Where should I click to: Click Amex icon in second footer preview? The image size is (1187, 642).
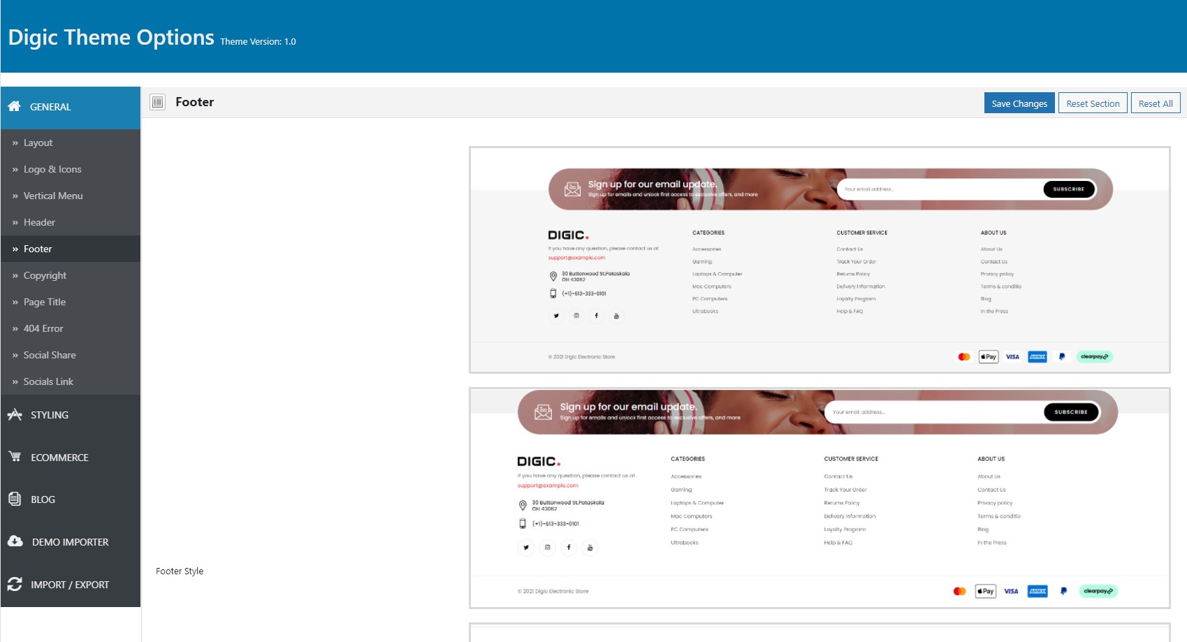coord(1037,591)
